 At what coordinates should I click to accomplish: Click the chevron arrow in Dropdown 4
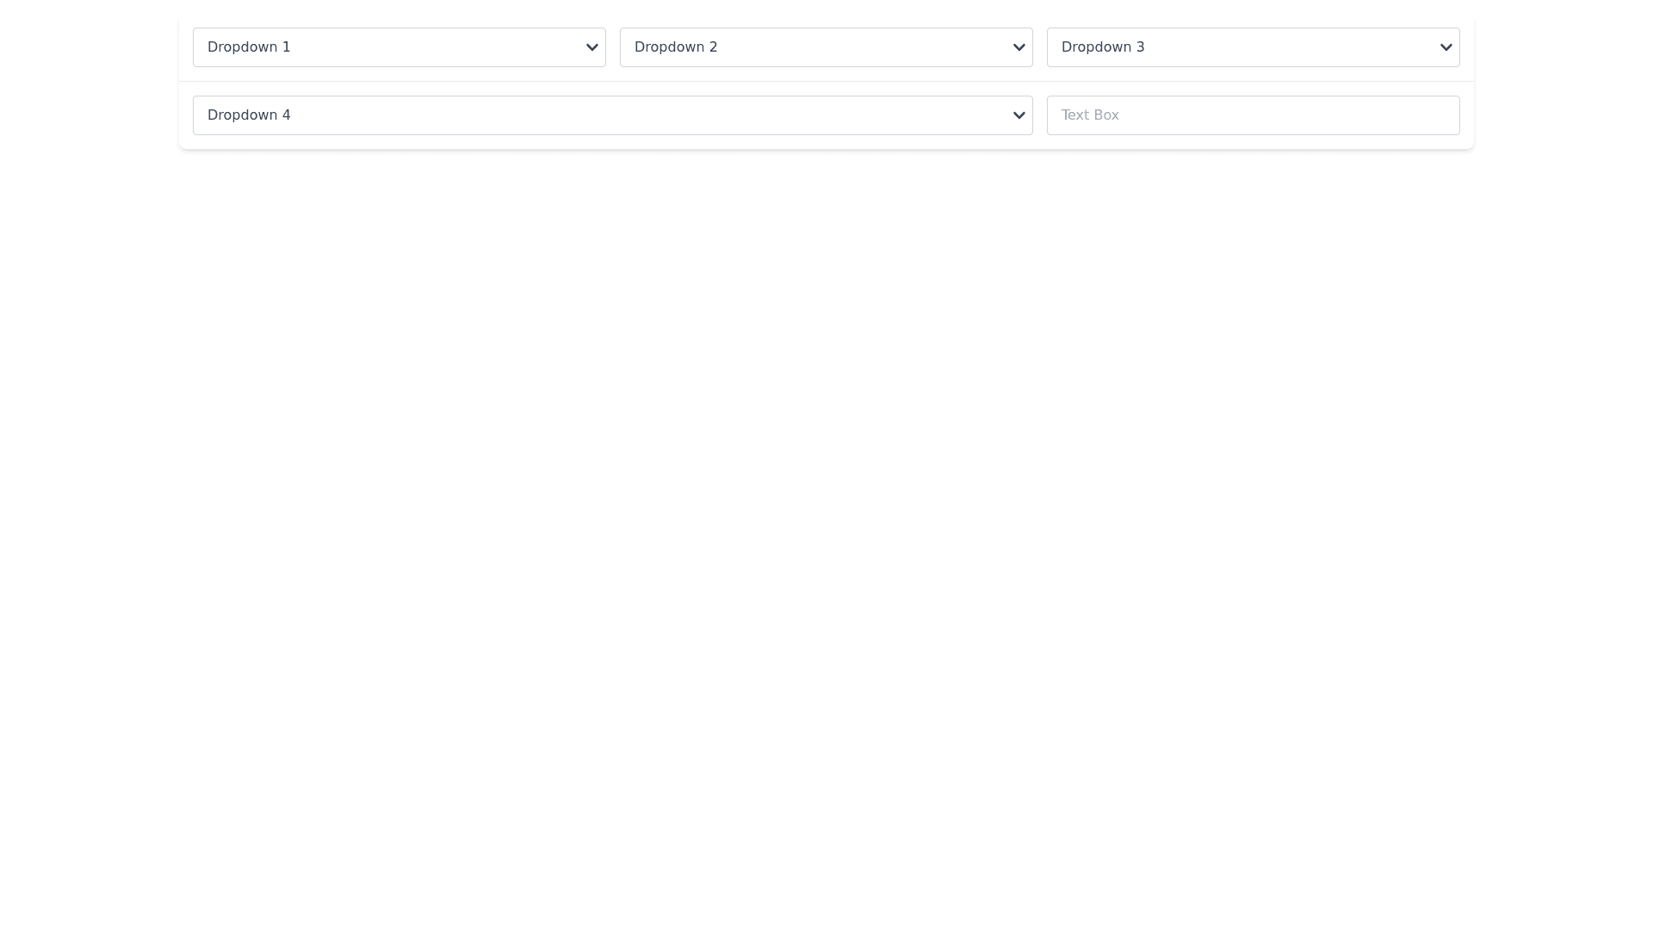point(1018,115)
